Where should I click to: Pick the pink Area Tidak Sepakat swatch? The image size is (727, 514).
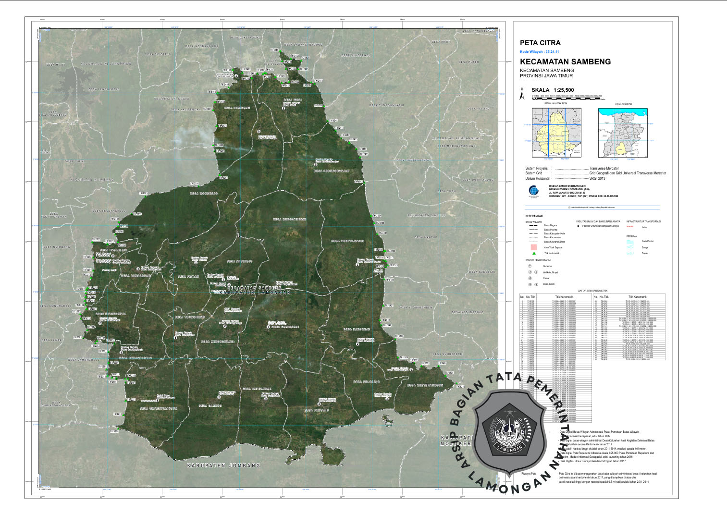point(533,247)
